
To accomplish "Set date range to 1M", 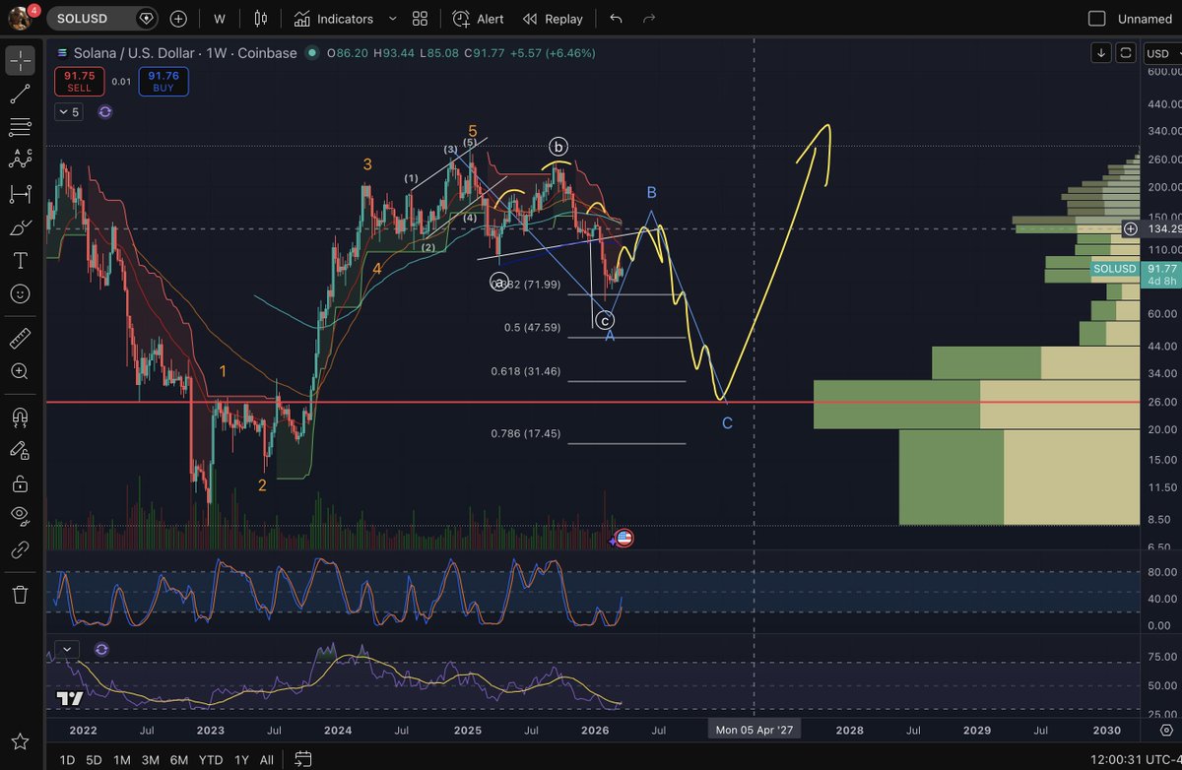I will point(122,760).
